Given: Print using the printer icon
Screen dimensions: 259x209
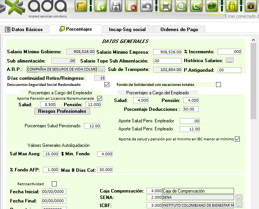Looking at the screenshot, I should tap(165, 6).
